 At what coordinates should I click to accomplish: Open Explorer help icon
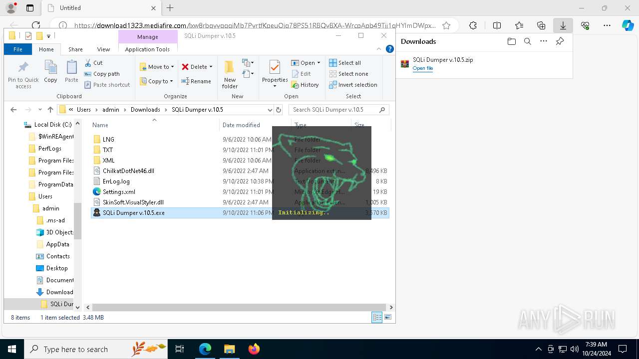point(390,49)
